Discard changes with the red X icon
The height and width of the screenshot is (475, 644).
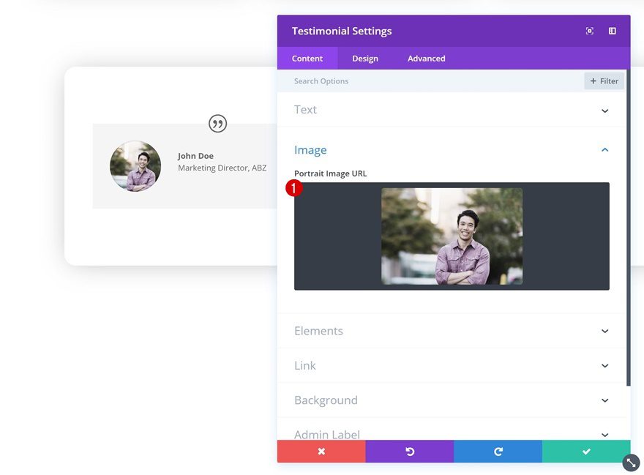click(x=321, y=451)
